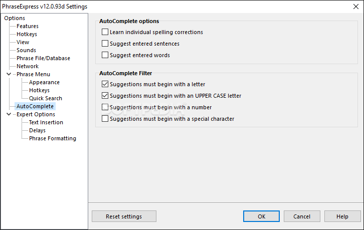Confirm settings with the OK button
Viewport: 364px width, 230px height.
[261, 216]
